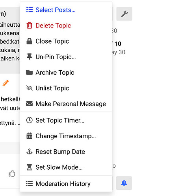Screen dimensions: 169x196
Task: Click the padlock icon beside Close Topic
Action: tap(30, 41)
